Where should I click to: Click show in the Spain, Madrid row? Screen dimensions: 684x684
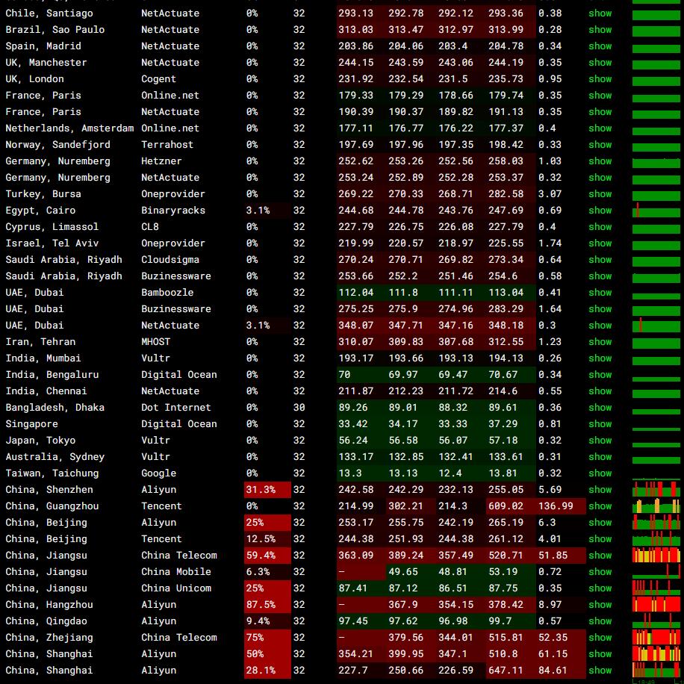coord(600,46)
